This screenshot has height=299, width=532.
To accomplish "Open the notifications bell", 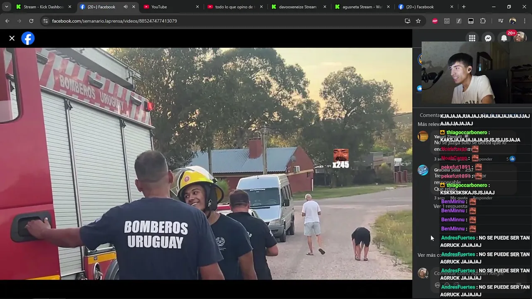I will point(504,38).
